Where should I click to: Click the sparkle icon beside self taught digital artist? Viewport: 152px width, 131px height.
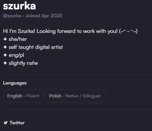pyautogui.click(x=5, y=47)
